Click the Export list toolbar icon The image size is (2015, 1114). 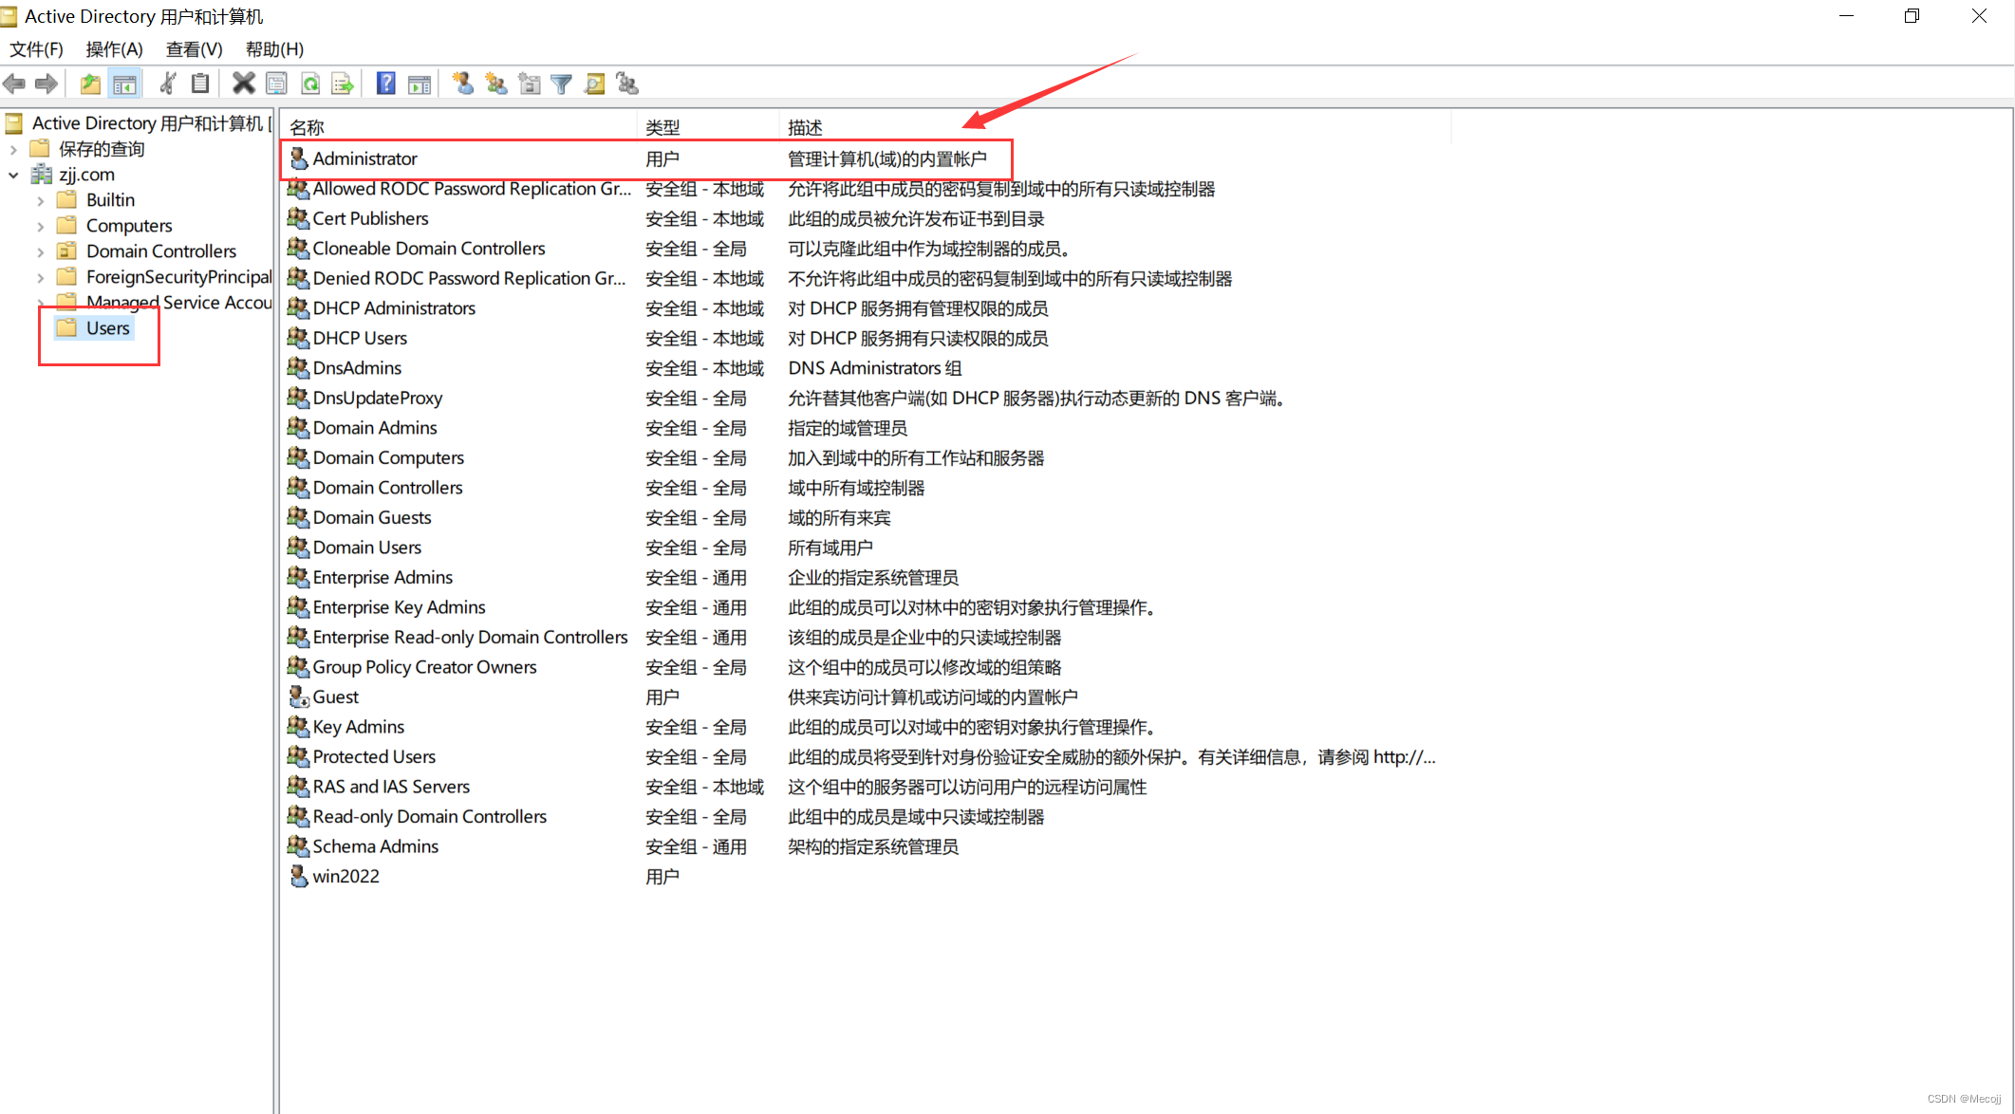tap(342, 84)
